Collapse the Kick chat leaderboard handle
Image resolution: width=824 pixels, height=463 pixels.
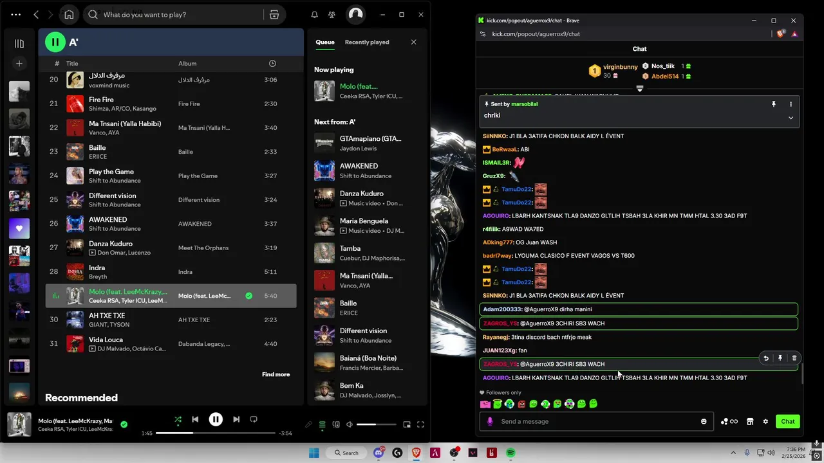pyautogui.click(x=639, y=89)
